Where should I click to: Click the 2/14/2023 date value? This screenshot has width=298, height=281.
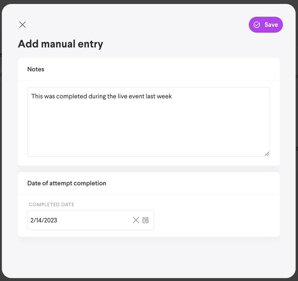44,220
